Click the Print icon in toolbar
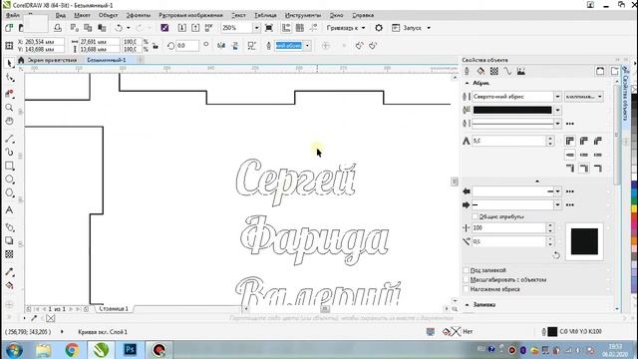The image size is (638, 359). coord(58,28)
